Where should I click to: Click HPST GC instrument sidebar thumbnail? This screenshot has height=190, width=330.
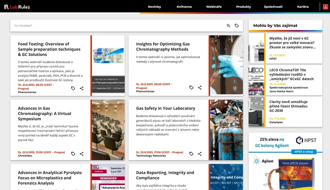click(x=256, y=48)
